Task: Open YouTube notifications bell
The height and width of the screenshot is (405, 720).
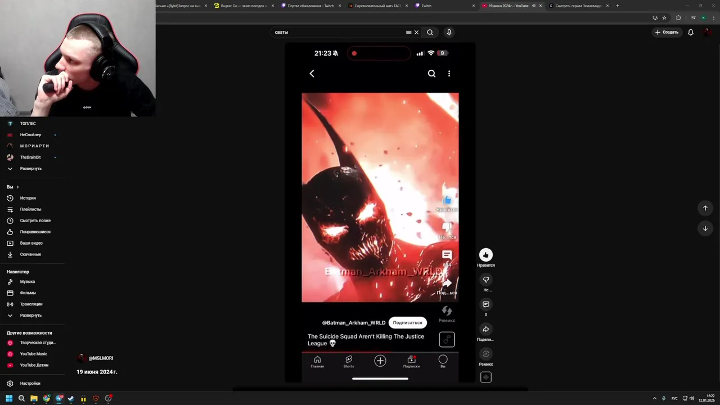Action: tap(691, 32)
